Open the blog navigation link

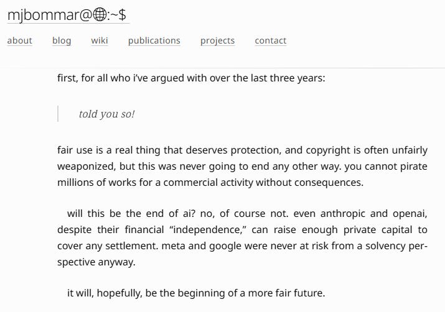[x=62, y=40]
